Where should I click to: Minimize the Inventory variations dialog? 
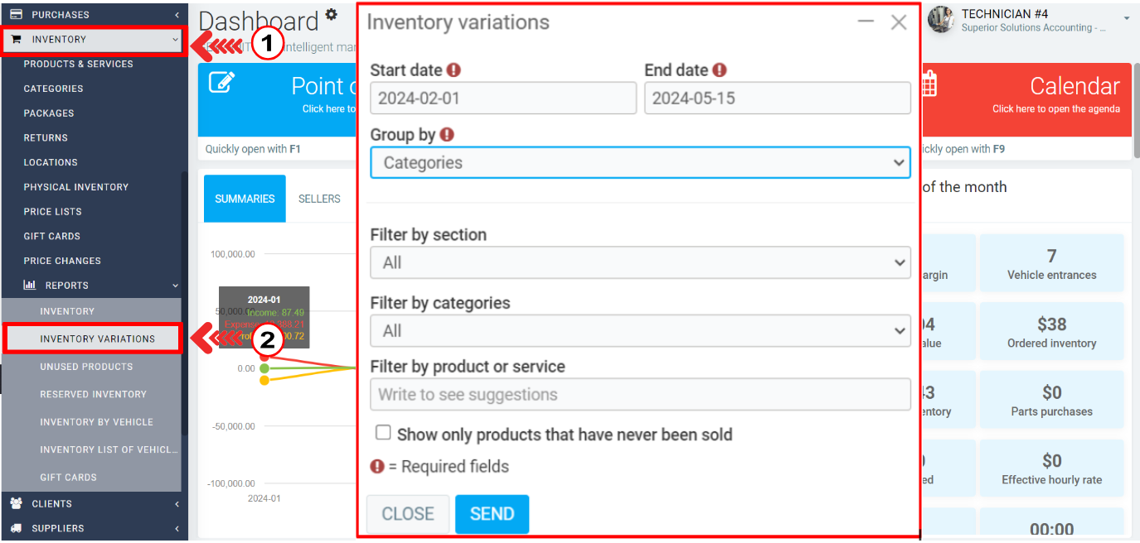[x=866, y=22]
